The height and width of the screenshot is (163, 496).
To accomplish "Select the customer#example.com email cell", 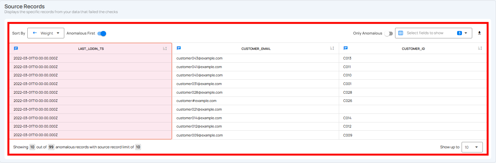I will [x=196, y=101].
